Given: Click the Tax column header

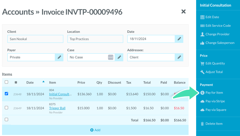Looking at the screenshot, I should point(129,83).
